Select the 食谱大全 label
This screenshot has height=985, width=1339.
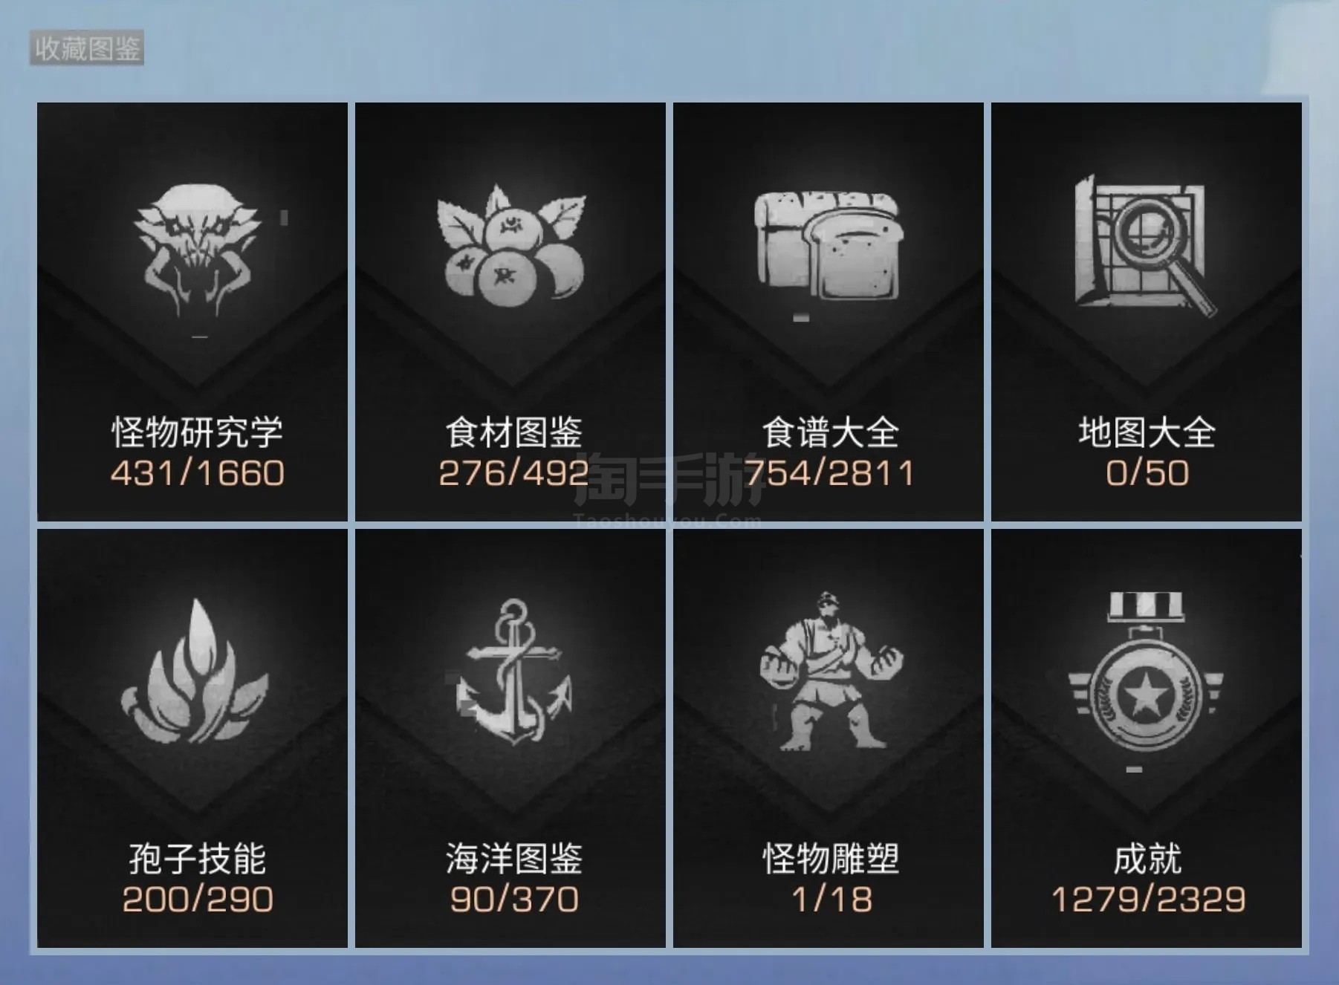pyautogui.click(x=830, y=432)
